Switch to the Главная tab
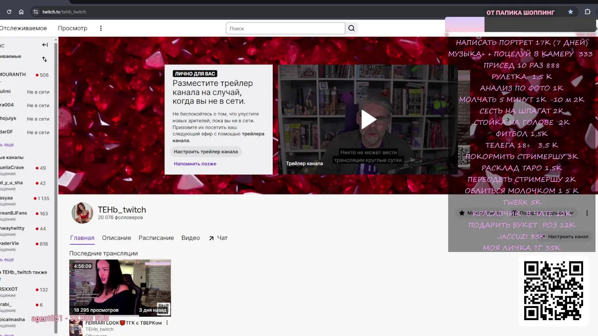 tap(82, 238)
